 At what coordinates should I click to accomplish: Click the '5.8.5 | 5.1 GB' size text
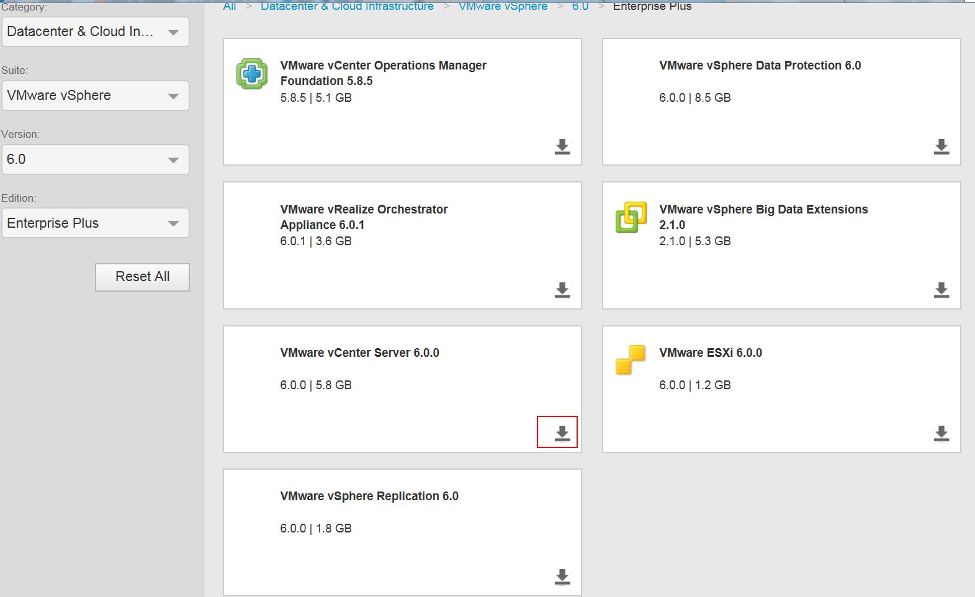coord(316,97)
